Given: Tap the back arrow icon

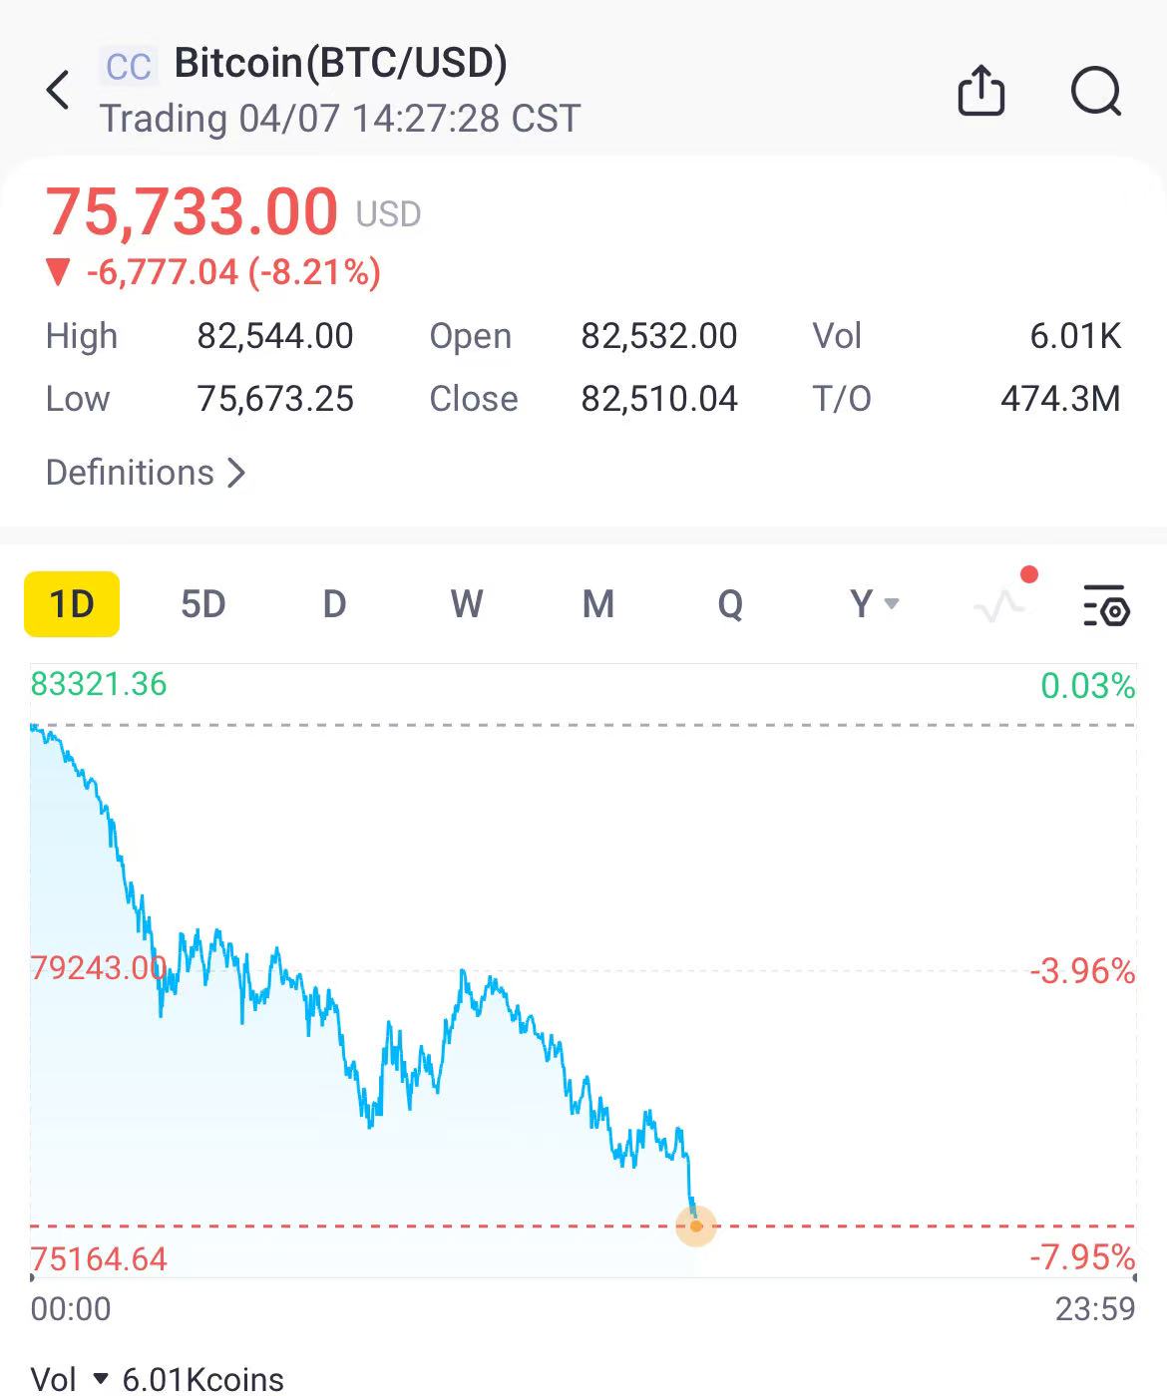Looking at the screenshot, I should [x=59, y=90].
